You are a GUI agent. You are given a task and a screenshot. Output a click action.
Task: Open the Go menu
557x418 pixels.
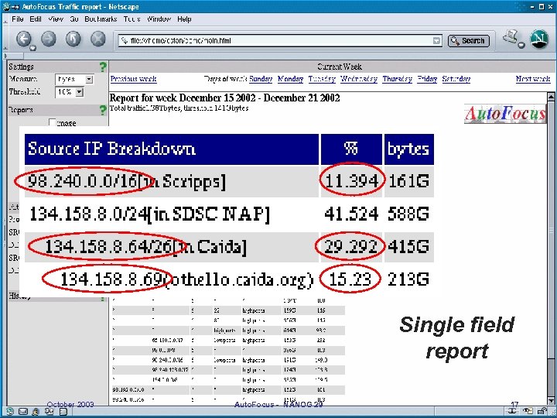click(74, 19)
